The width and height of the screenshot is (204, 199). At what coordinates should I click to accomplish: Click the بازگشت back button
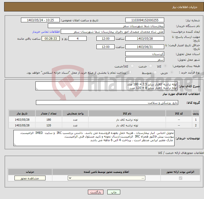coord(96,192)
